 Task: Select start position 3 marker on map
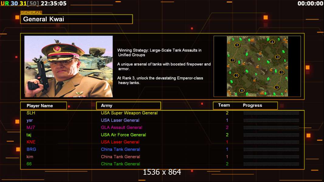pyautogui.click(x=281, y=72)
